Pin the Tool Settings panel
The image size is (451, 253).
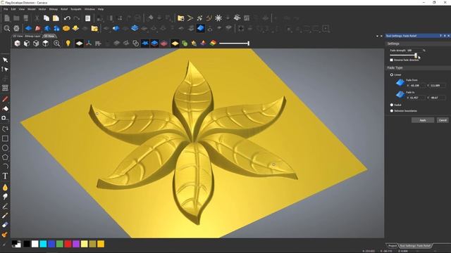(x=445, y=36)
